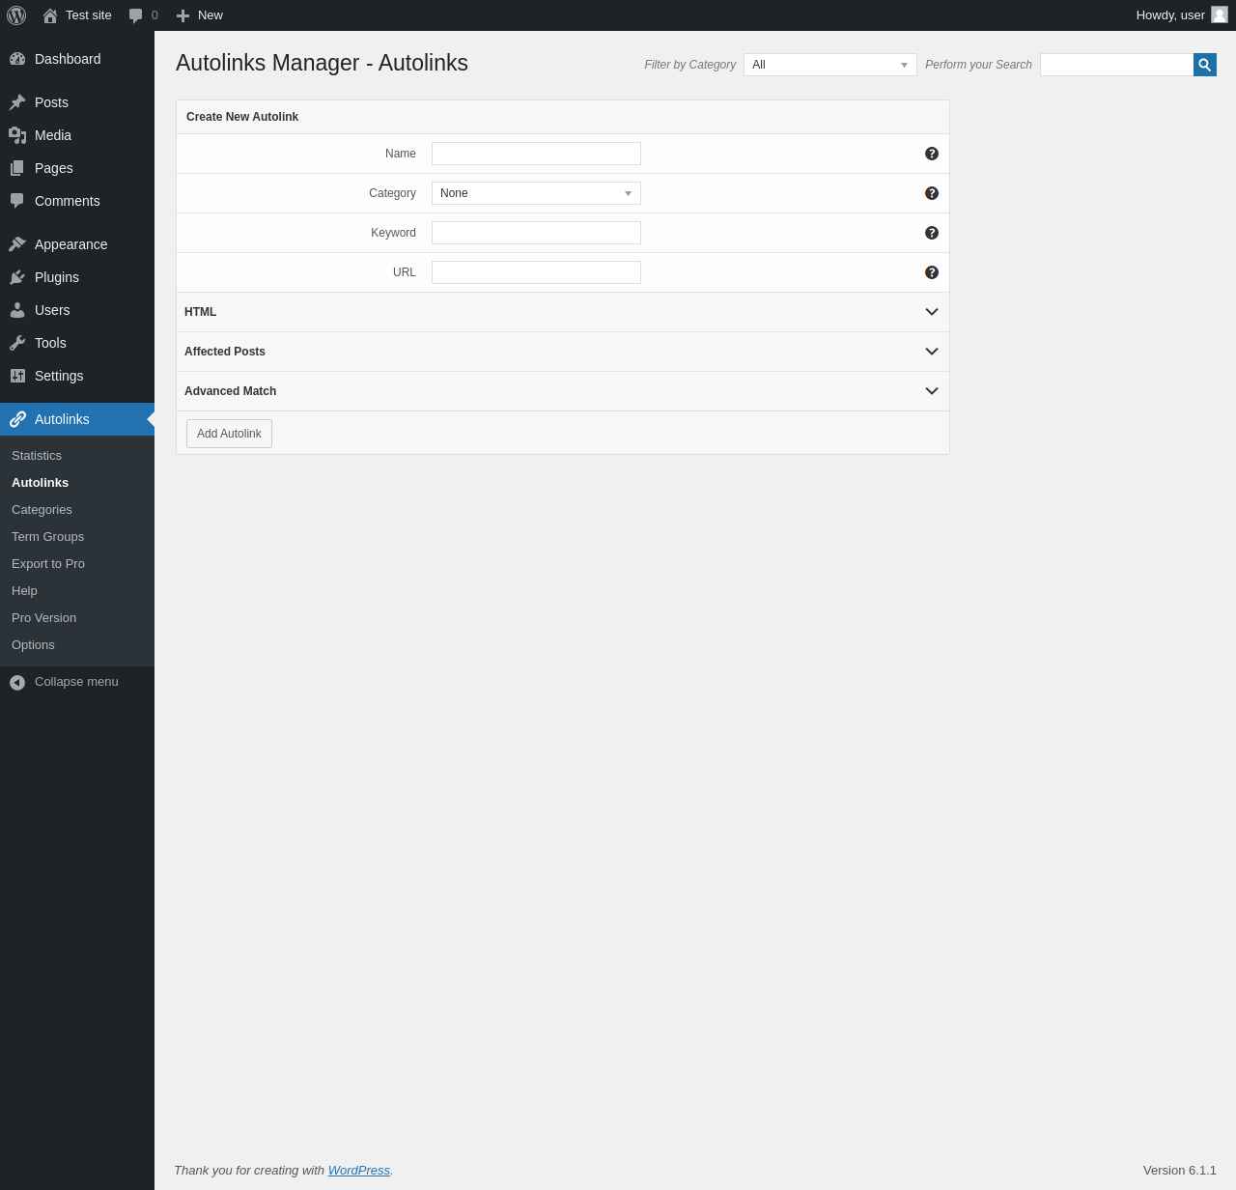Click the search magnifier button
Viewport: 1236px width, 1190px height.
point(1205,65)
